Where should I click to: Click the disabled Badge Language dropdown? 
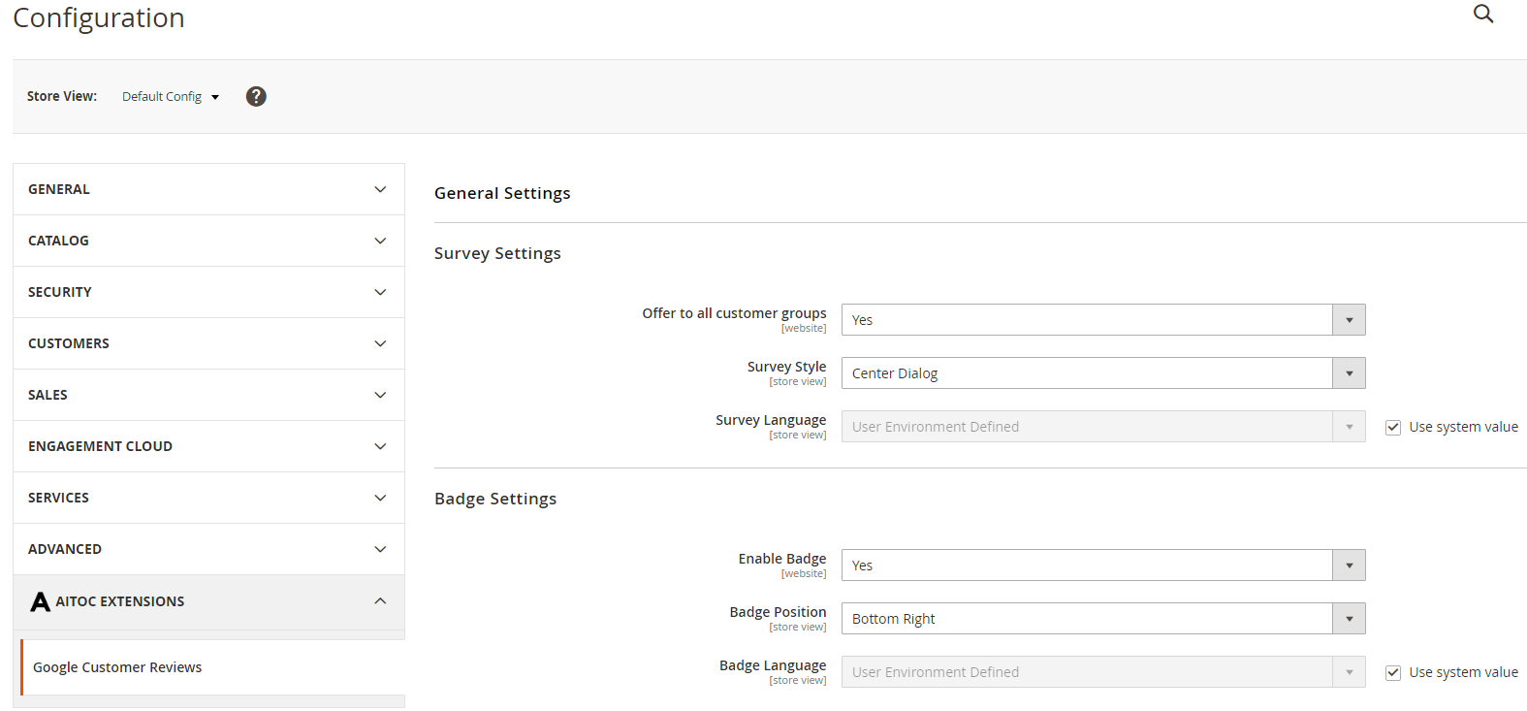point(1103,672)
